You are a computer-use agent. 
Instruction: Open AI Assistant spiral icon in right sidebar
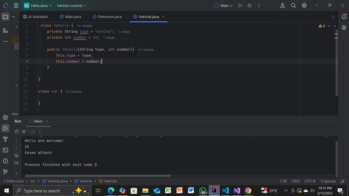pos(344,28)
